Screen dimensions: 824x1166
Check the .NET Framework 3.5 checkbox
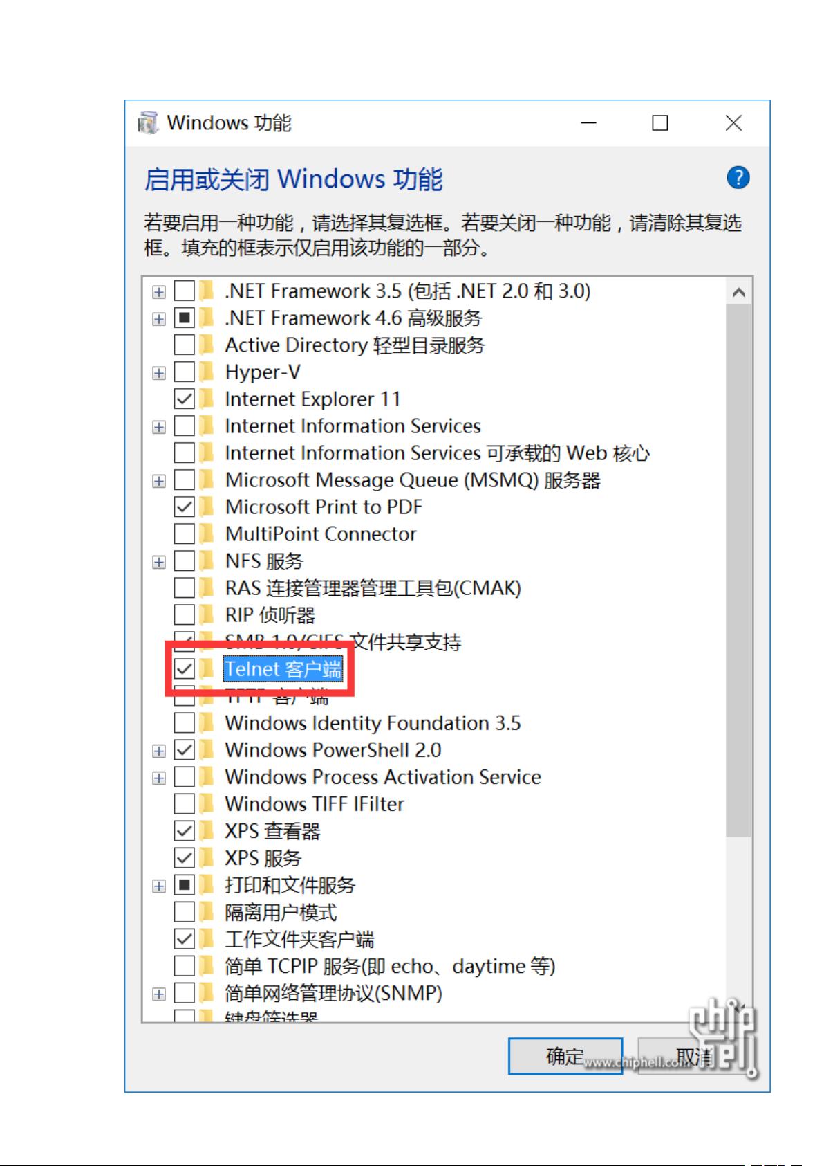point(184,291)
